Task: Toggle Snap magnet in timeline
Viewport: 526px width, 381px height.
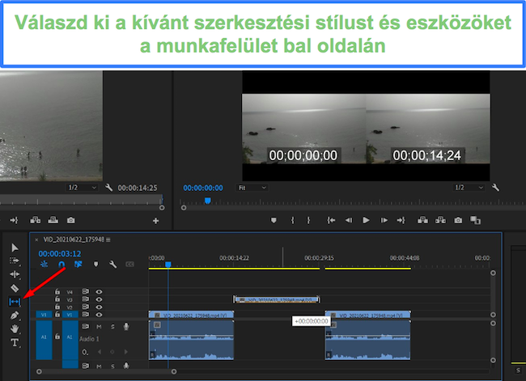Action: (x=62, y=265)
